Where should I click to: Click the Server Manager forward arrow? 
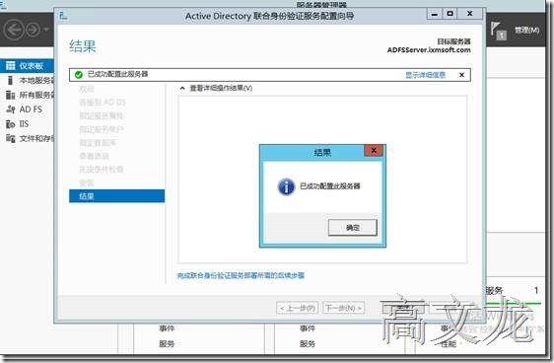tap(34, 30)
